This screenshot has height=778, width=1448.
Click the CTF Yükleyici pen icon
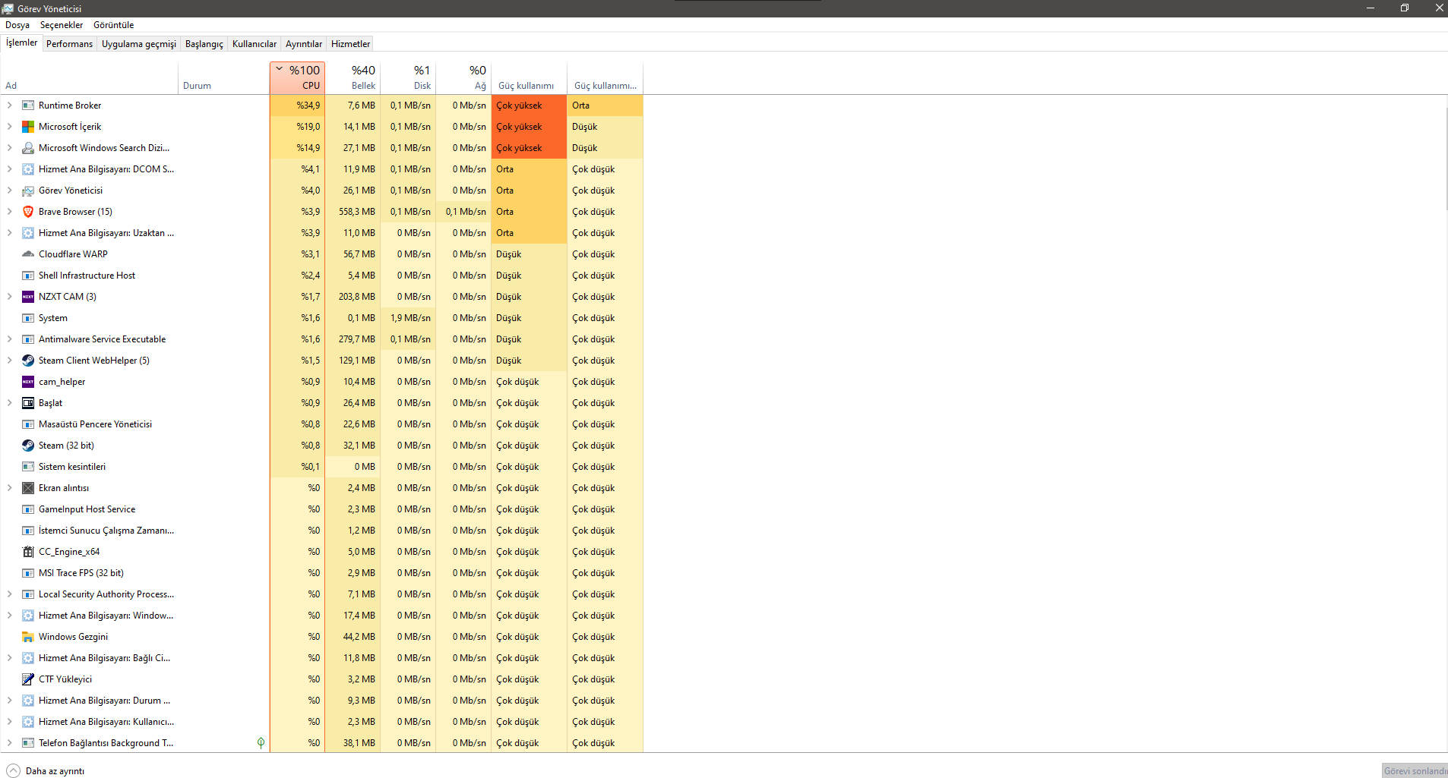pos(28,679)
